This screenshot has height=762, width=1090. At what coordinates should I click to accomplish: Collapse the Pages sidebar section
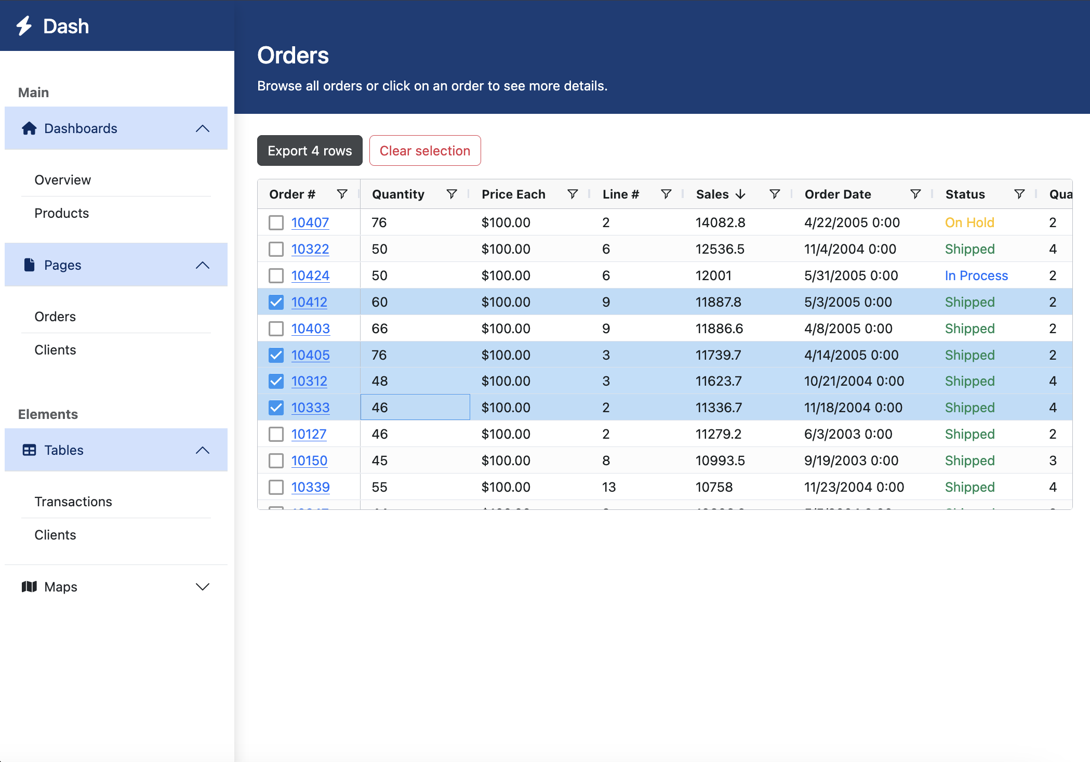pos(202,265)
